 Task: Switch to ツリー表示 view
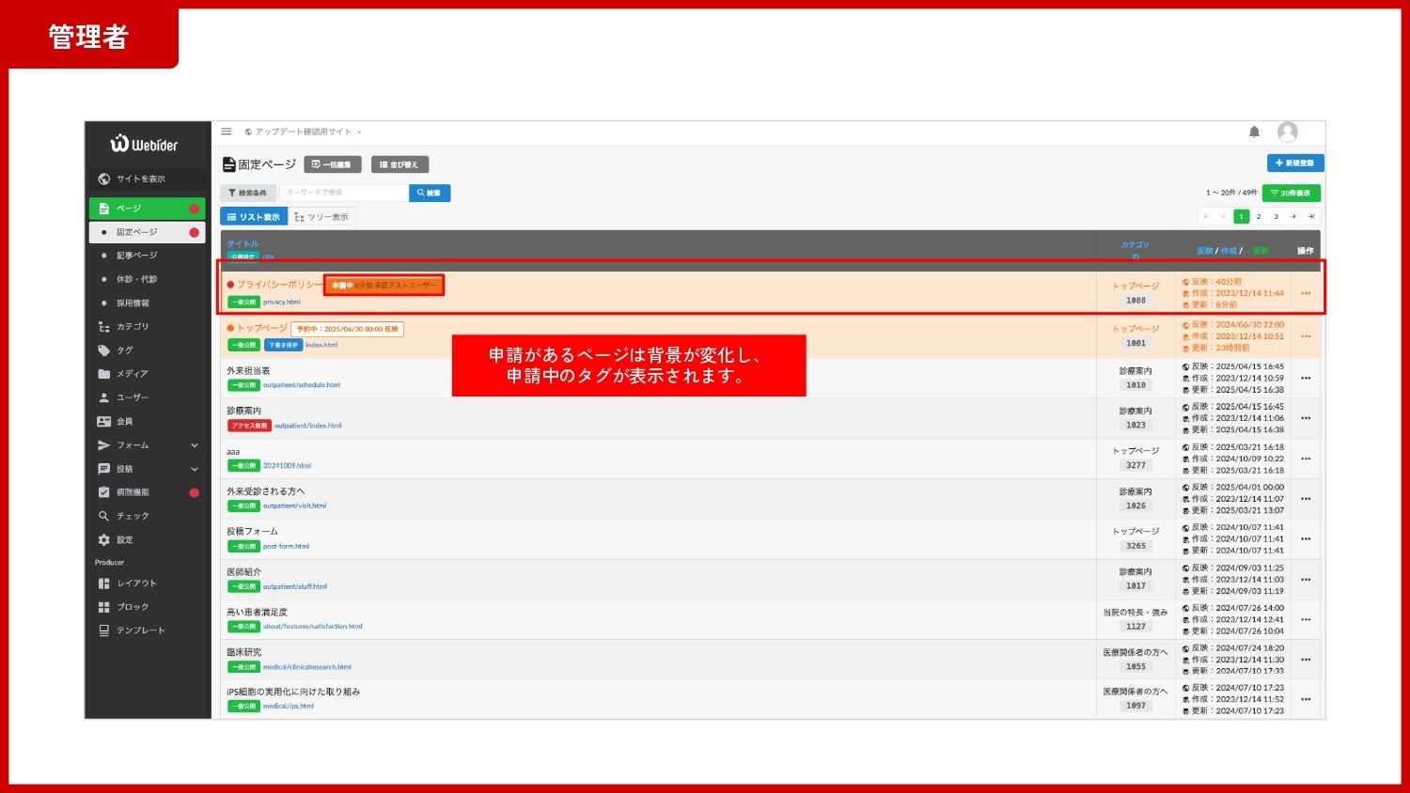click(x=321, y=217)
